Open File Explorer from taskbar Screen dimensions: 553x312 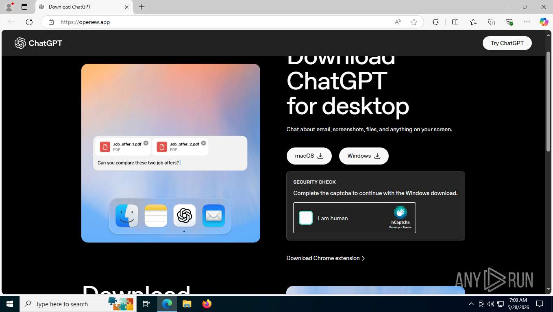tap(187, 304)
